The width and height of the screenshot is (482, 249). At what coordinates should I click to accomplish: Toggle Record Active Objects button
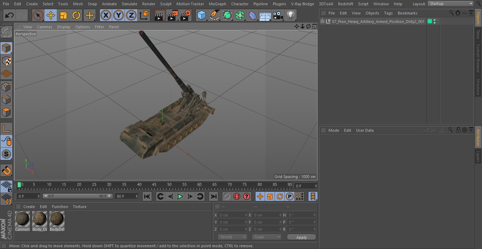(x=227, y=196)
